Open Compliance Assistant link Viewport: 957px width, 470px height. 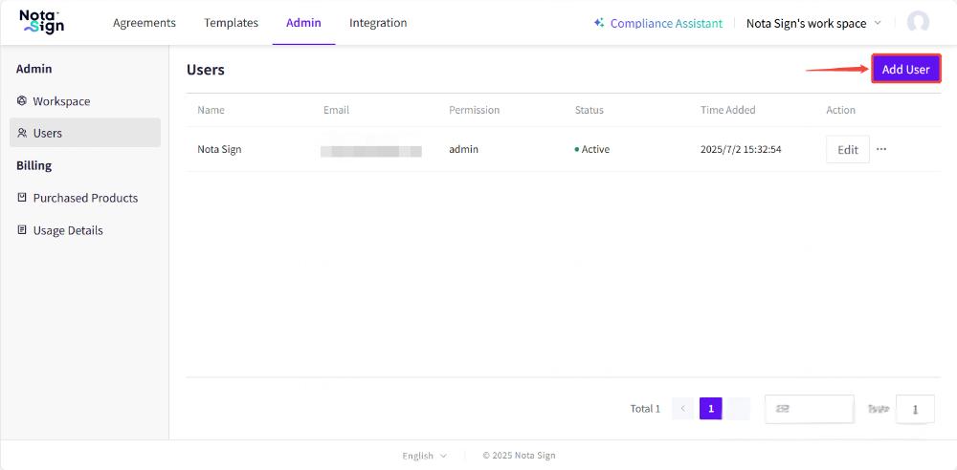tap(666, 23)
